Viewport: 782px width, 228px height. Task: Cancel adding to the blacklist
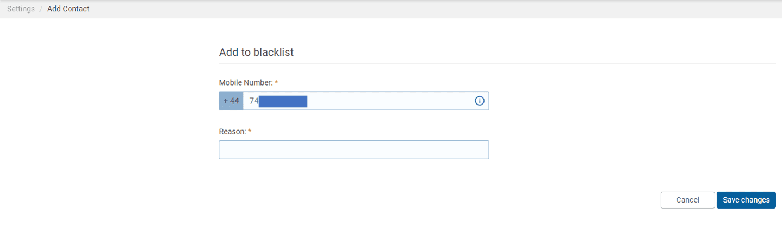point(687,200)
